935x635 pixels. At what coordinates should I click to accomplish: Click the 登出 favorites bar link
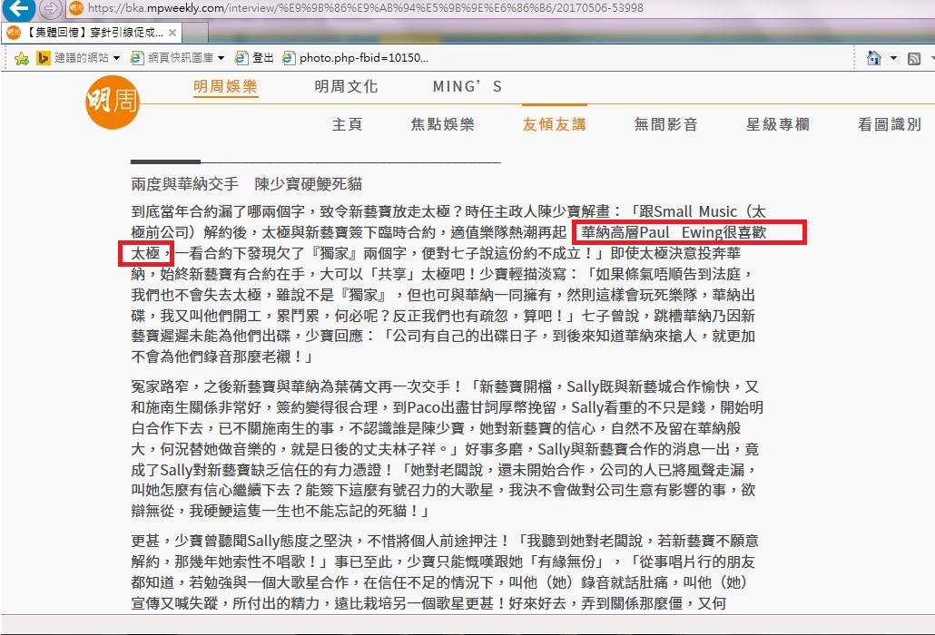[254, 58]
